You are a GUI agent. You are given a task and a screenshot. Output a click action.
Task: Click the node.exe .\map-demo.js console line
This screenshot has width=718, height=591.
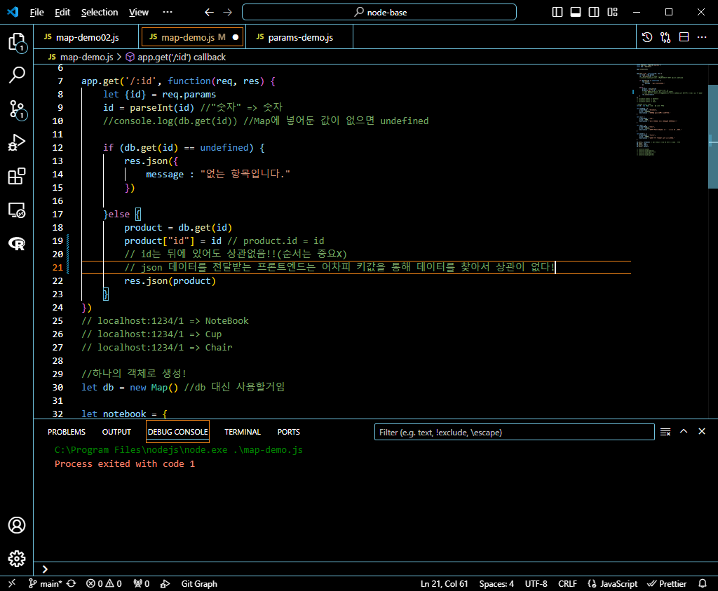coord(179,450)
